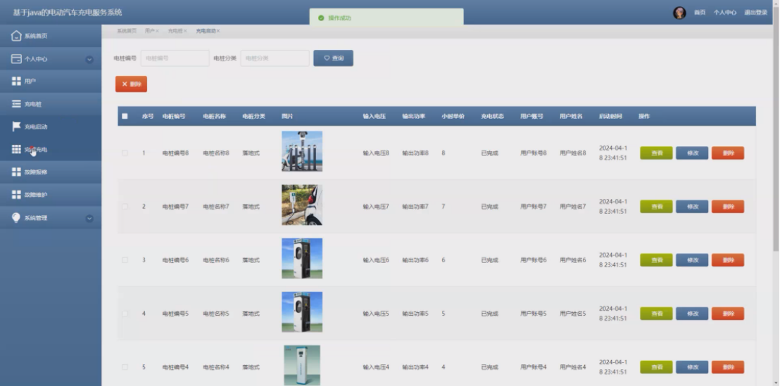780x386 pixels.
Task: Expand the 系统管理 chevron arrow
Action: point(89,218)
